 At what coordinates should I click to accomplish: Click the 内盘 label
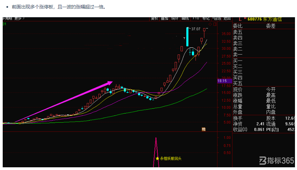271,112
